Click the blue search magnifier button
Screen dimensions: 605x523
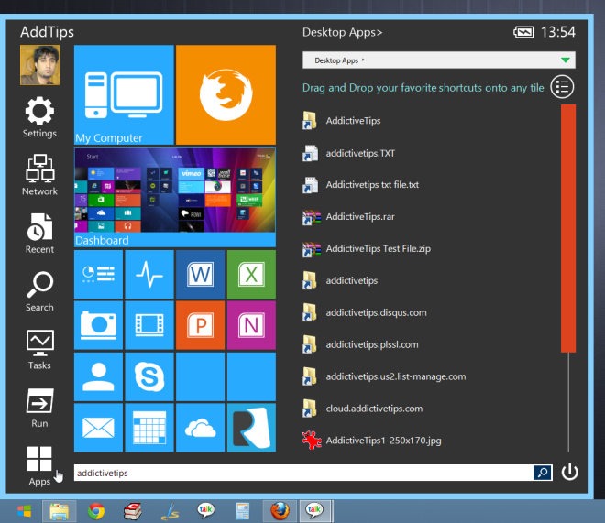click(543, 473)
